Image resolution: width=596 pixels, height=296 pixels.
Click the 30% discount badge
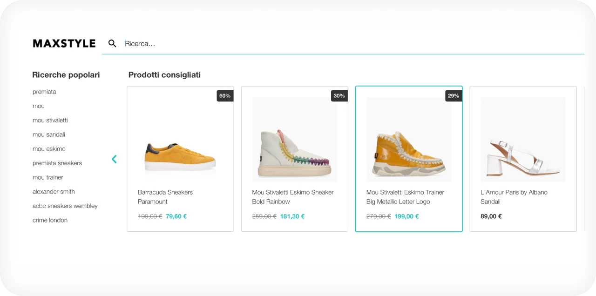(x=339, y=96)
